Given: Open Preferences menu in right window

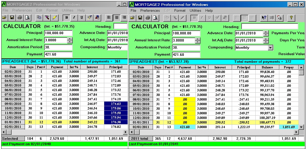Looking at the screenshot, I should tap(150, 11).
